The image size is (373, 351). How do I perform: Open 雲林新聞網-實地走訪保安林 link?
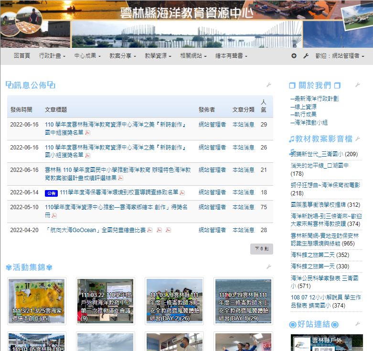(x=324, y=240)
